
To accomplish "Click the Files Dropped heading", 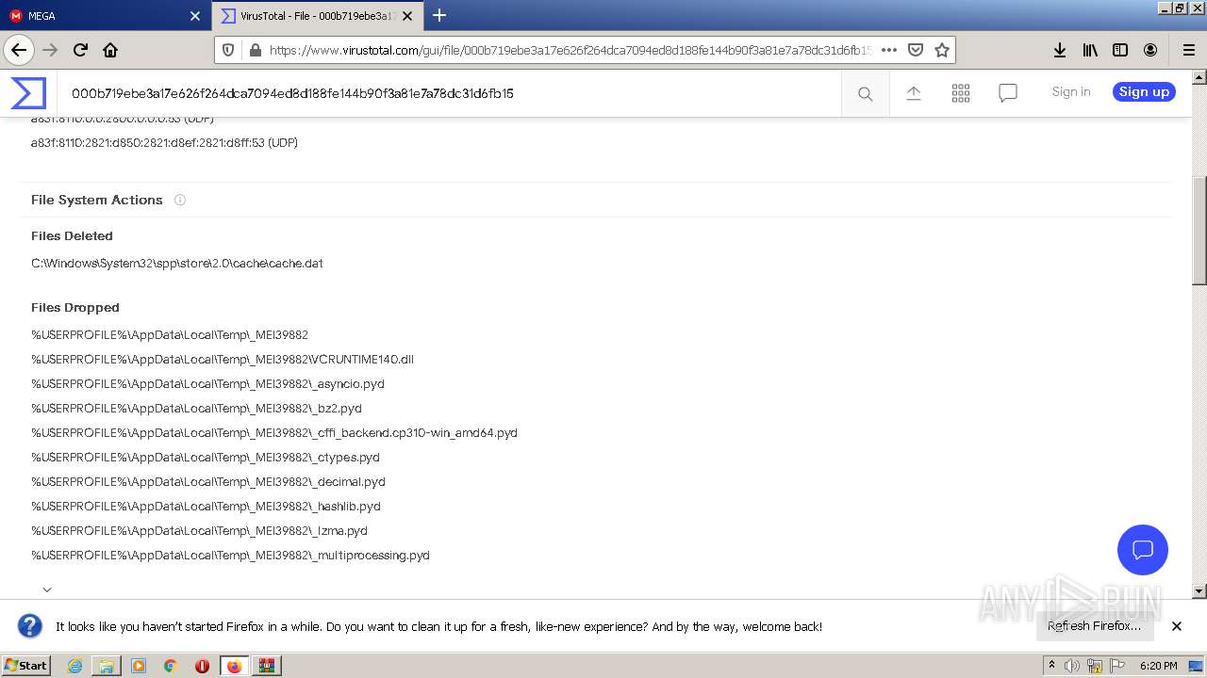I will point(75,307).
